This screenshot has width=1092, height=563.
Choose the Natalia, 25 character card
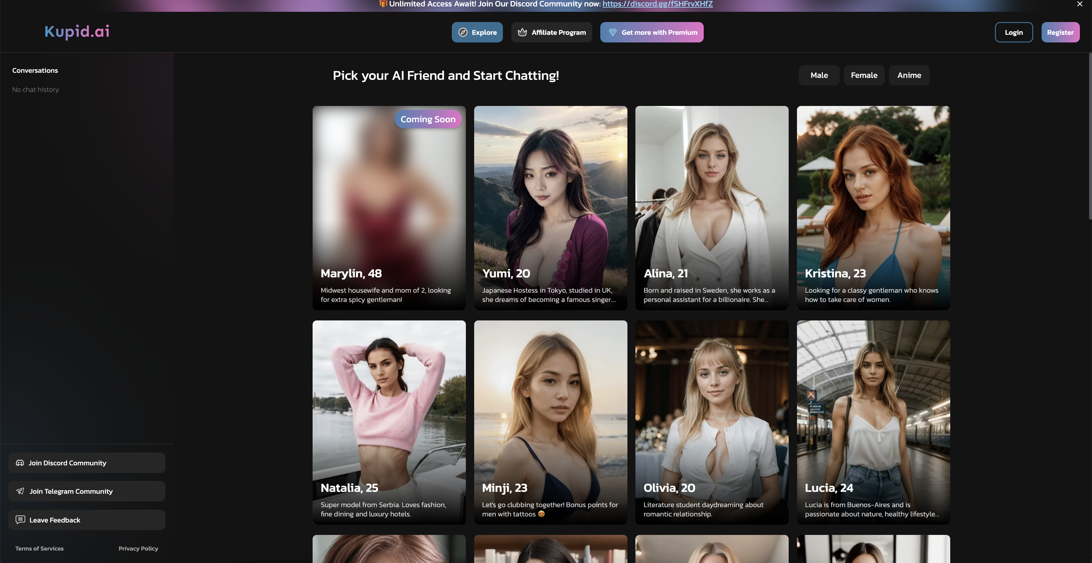pyautogui.click(x=389, y=422)
